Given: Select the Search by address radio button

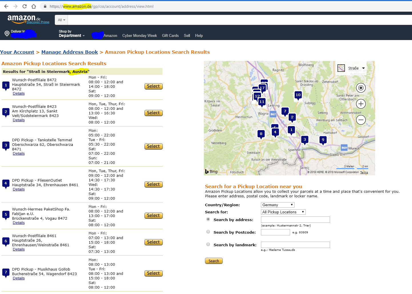Looking at the screenshot, I should (208, 219).
